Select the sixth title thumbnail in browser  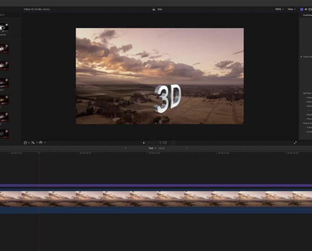[x=4, y=117]
